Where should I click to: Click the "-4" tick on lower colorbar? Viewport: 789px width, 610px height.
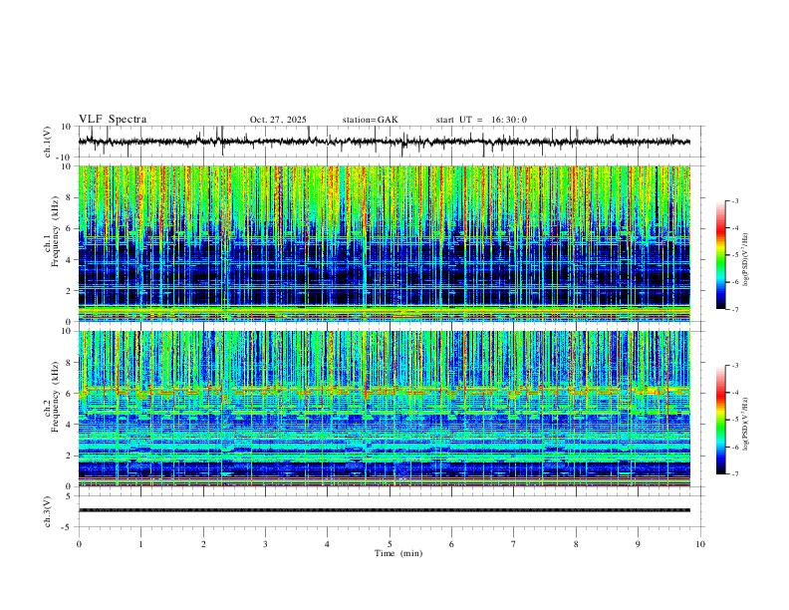pyautogui.click(x=734, y=392)
